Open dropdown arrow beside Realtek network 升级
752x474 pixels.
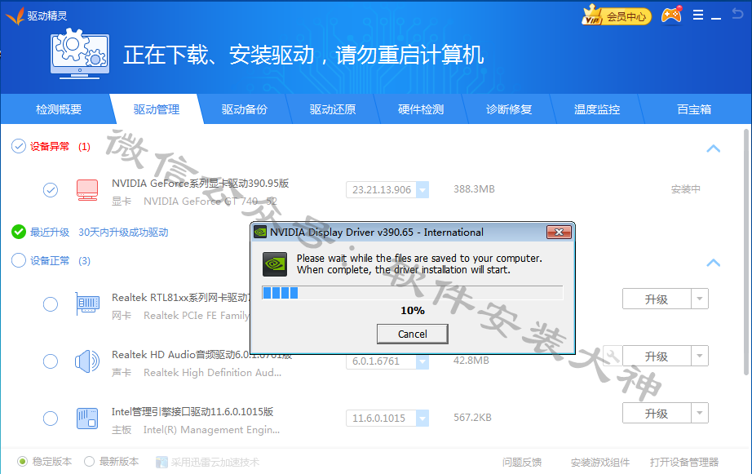[700, 299]
